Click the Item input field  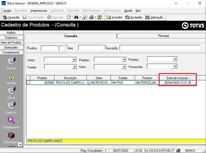91,48
